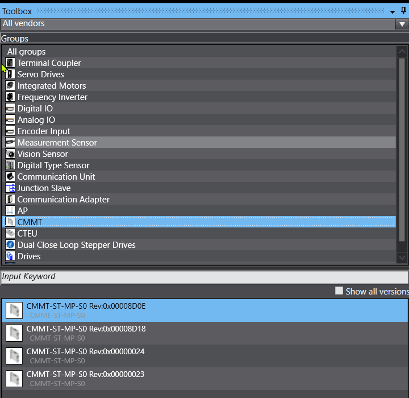Click the Drives group icon
Image resolution: width=409 pixels, height=398 pixels.
click(10, 256)
